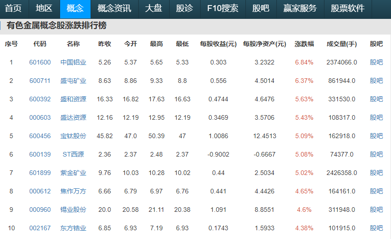Open 股吧 link for 紫金矿业 row
Screen dimensions: 391x239
tap(376, 173)
